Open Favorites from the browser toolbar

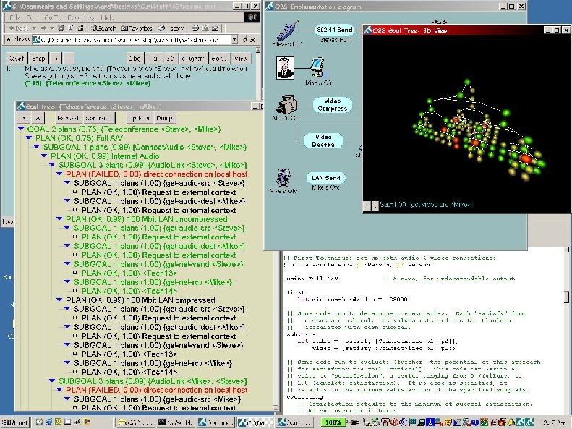[x=137, y=28]
